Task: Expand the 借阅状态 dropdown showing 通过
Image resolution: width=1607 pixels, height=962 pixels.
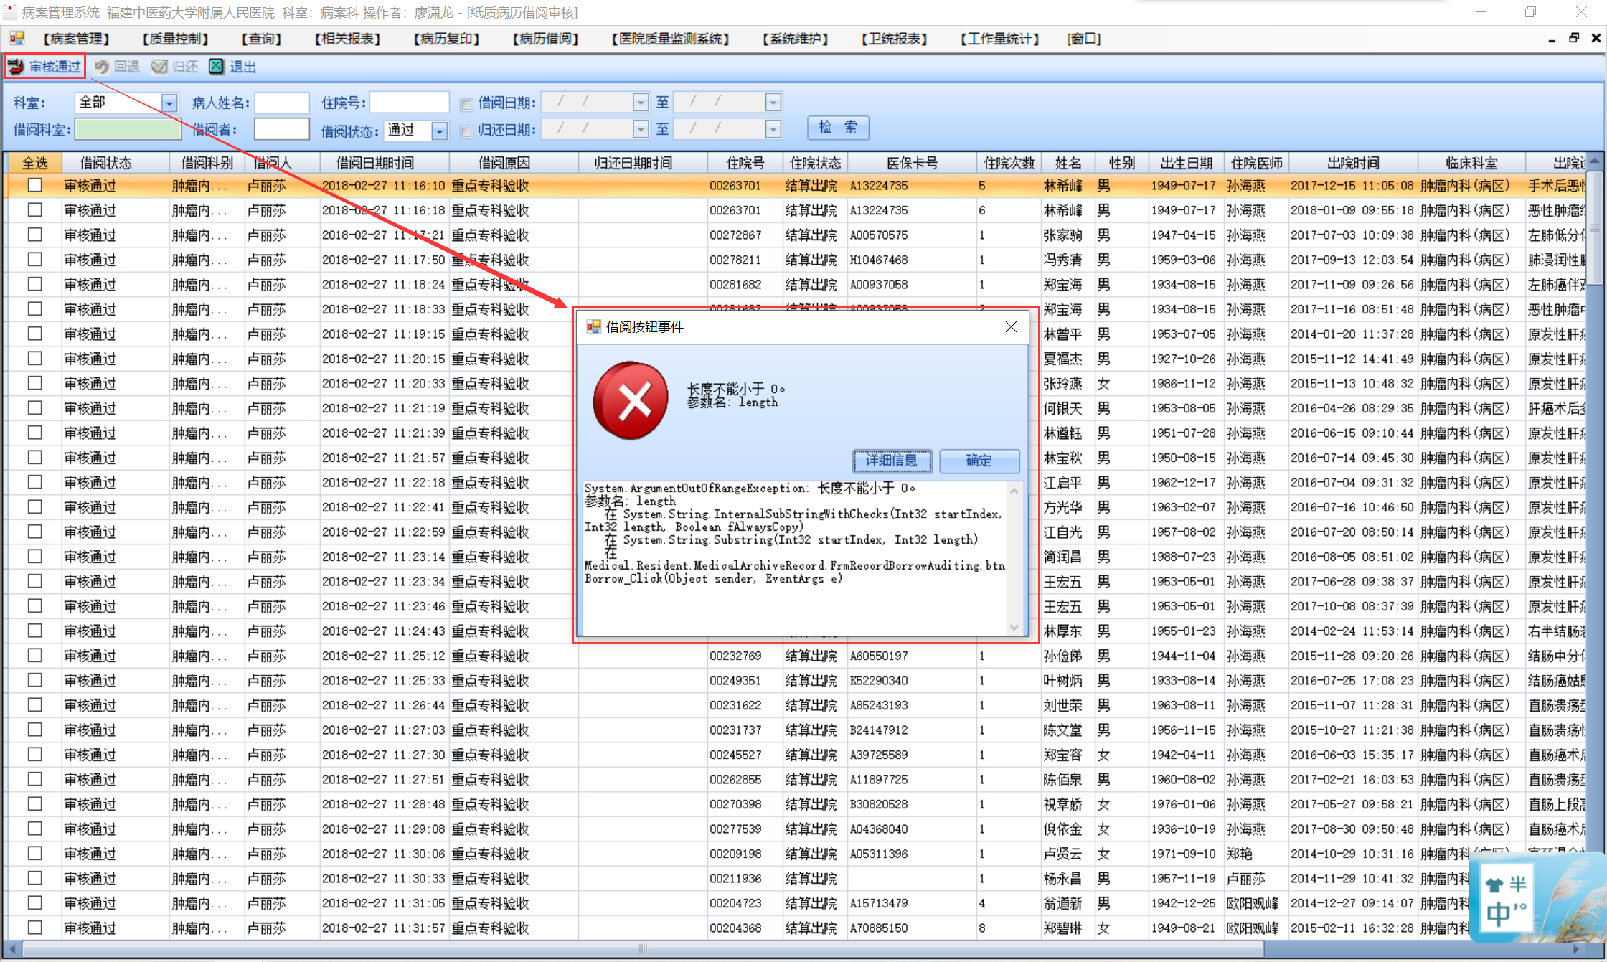Action: (439, 131)
